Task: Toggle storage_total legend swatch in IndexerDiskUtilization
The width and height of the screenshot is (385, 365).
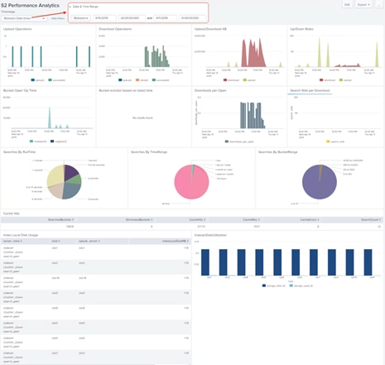Action: click(264, 286)
